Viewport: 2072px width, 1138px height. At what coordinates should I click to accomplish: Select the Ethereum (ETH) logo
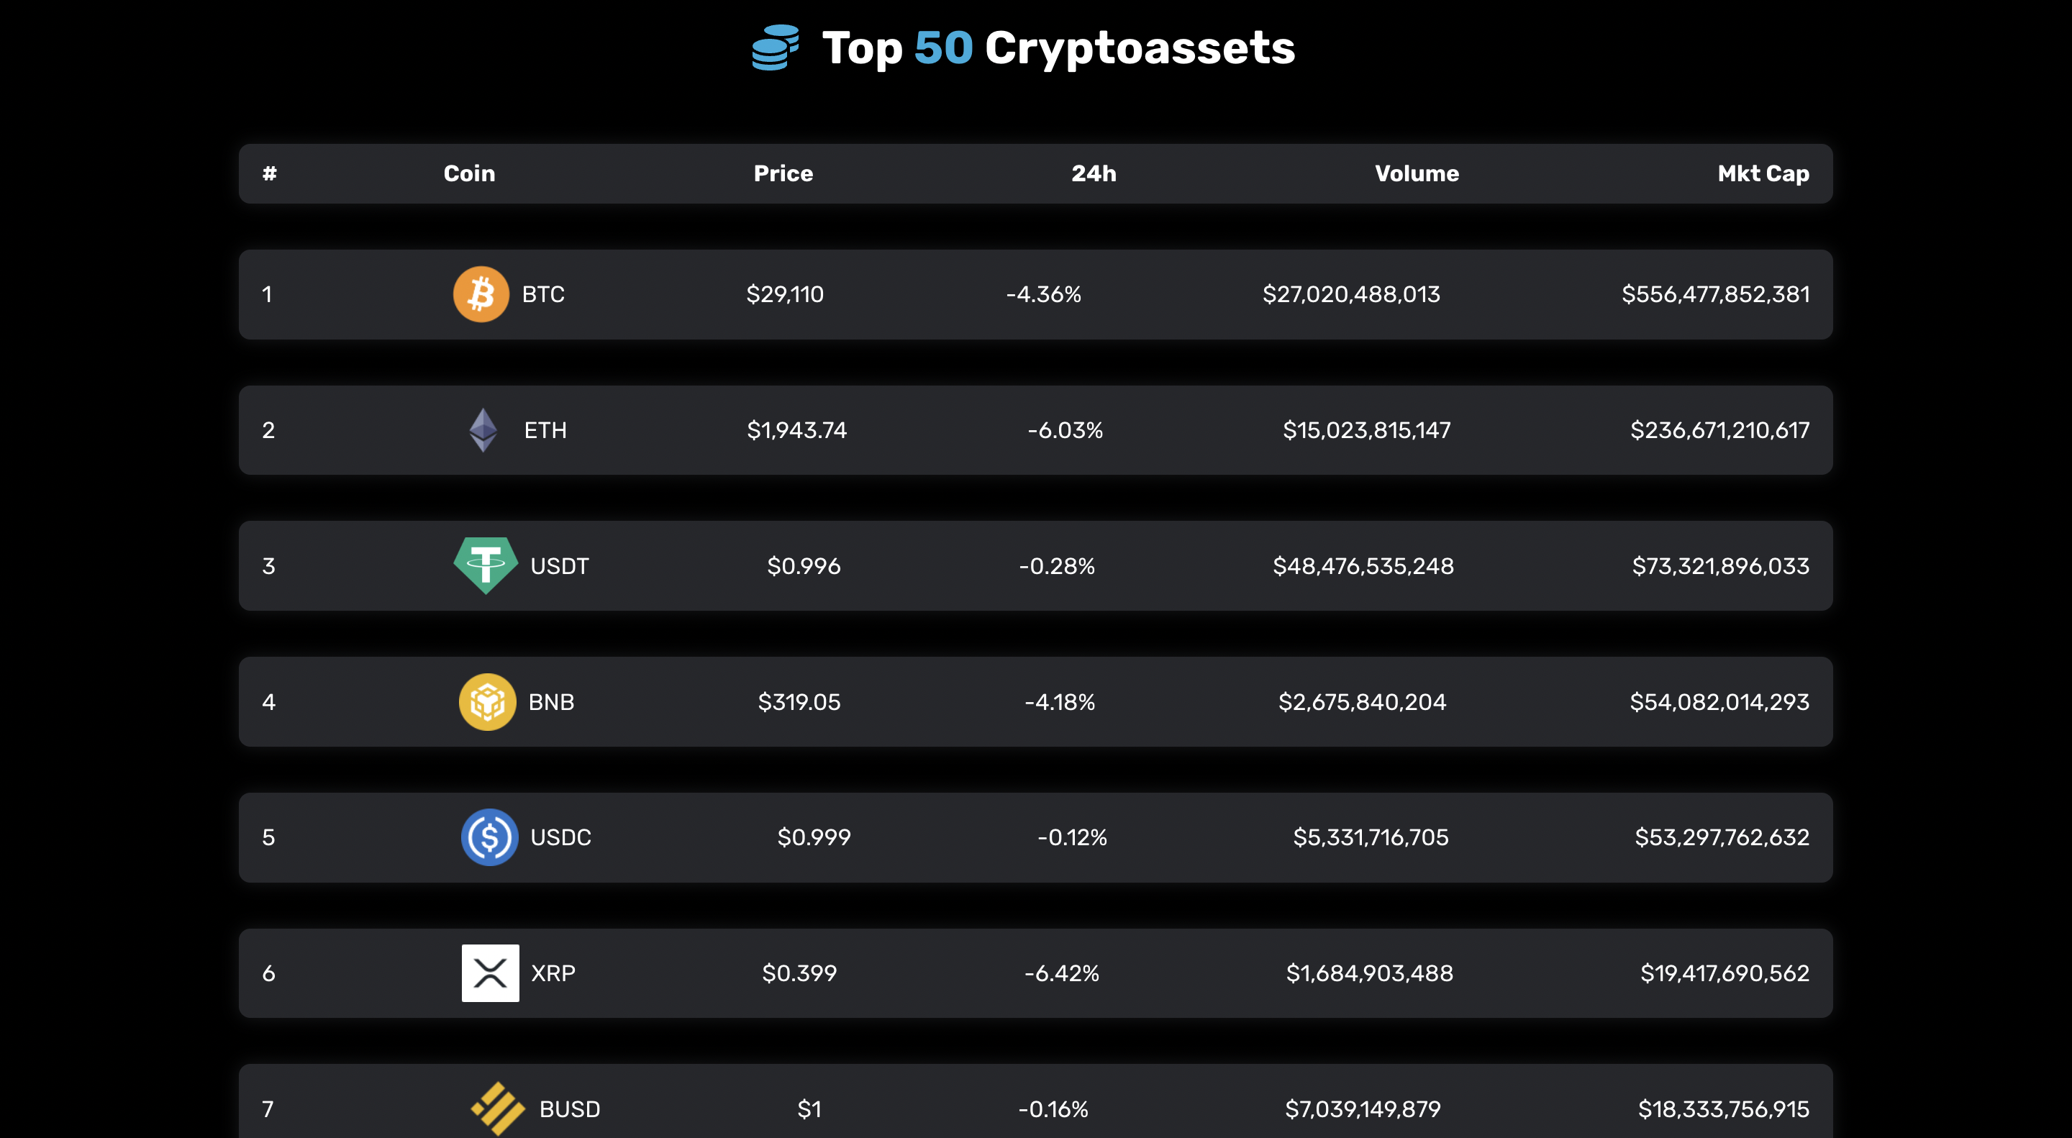pos(483,429)
